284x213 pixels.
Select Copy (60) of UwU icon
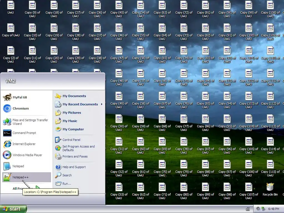pyautogui.click(x=140, y=146)
